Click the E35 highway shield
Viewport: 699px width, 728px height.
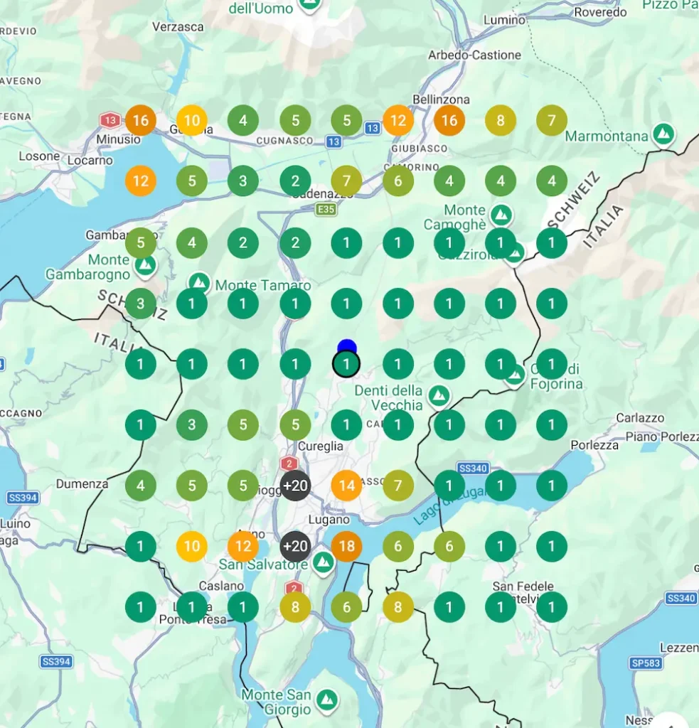coord(326,209)
